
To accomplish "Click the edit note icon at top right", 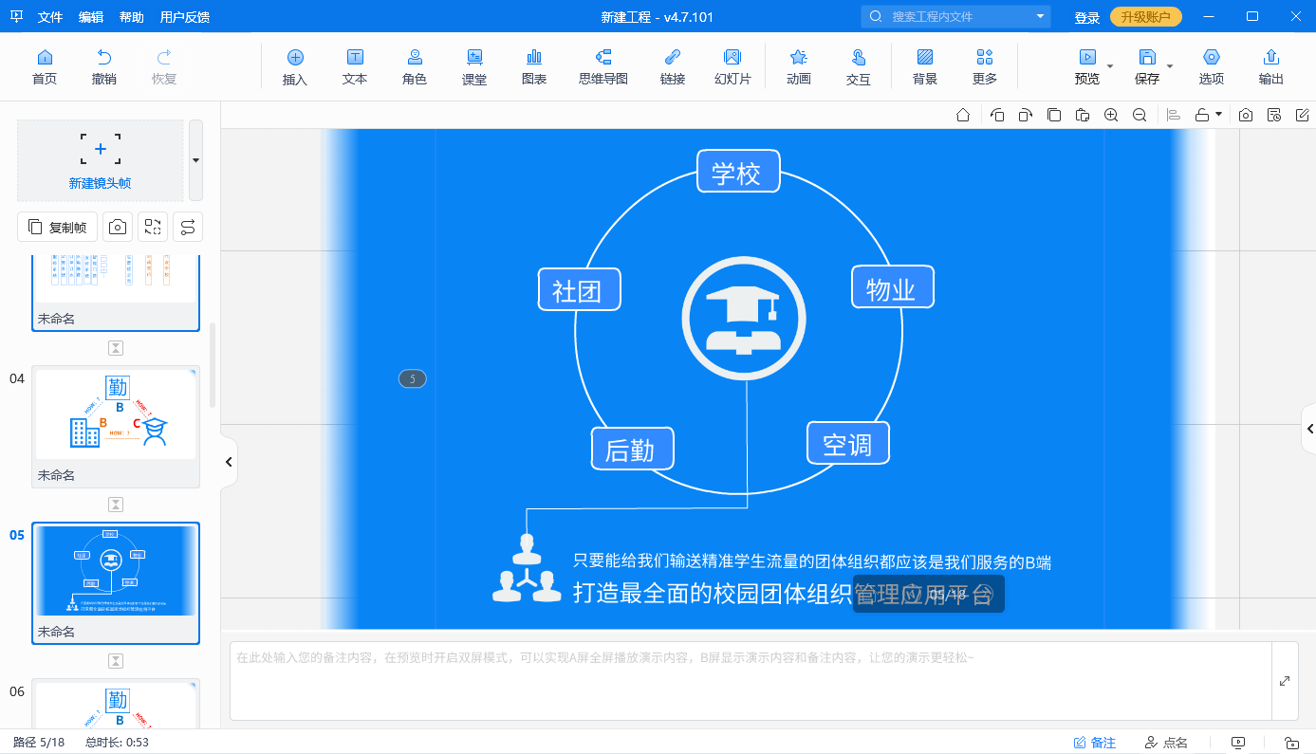I will 1303,115.
